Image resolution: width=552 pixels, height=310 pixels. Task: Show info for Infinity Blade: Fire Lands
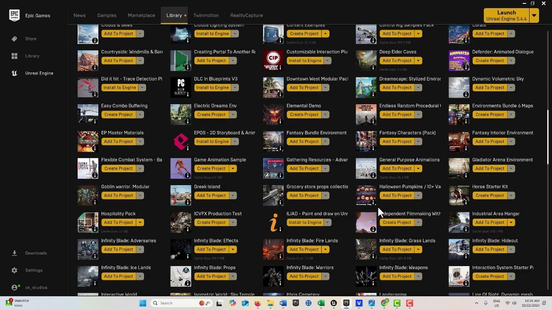280,256
